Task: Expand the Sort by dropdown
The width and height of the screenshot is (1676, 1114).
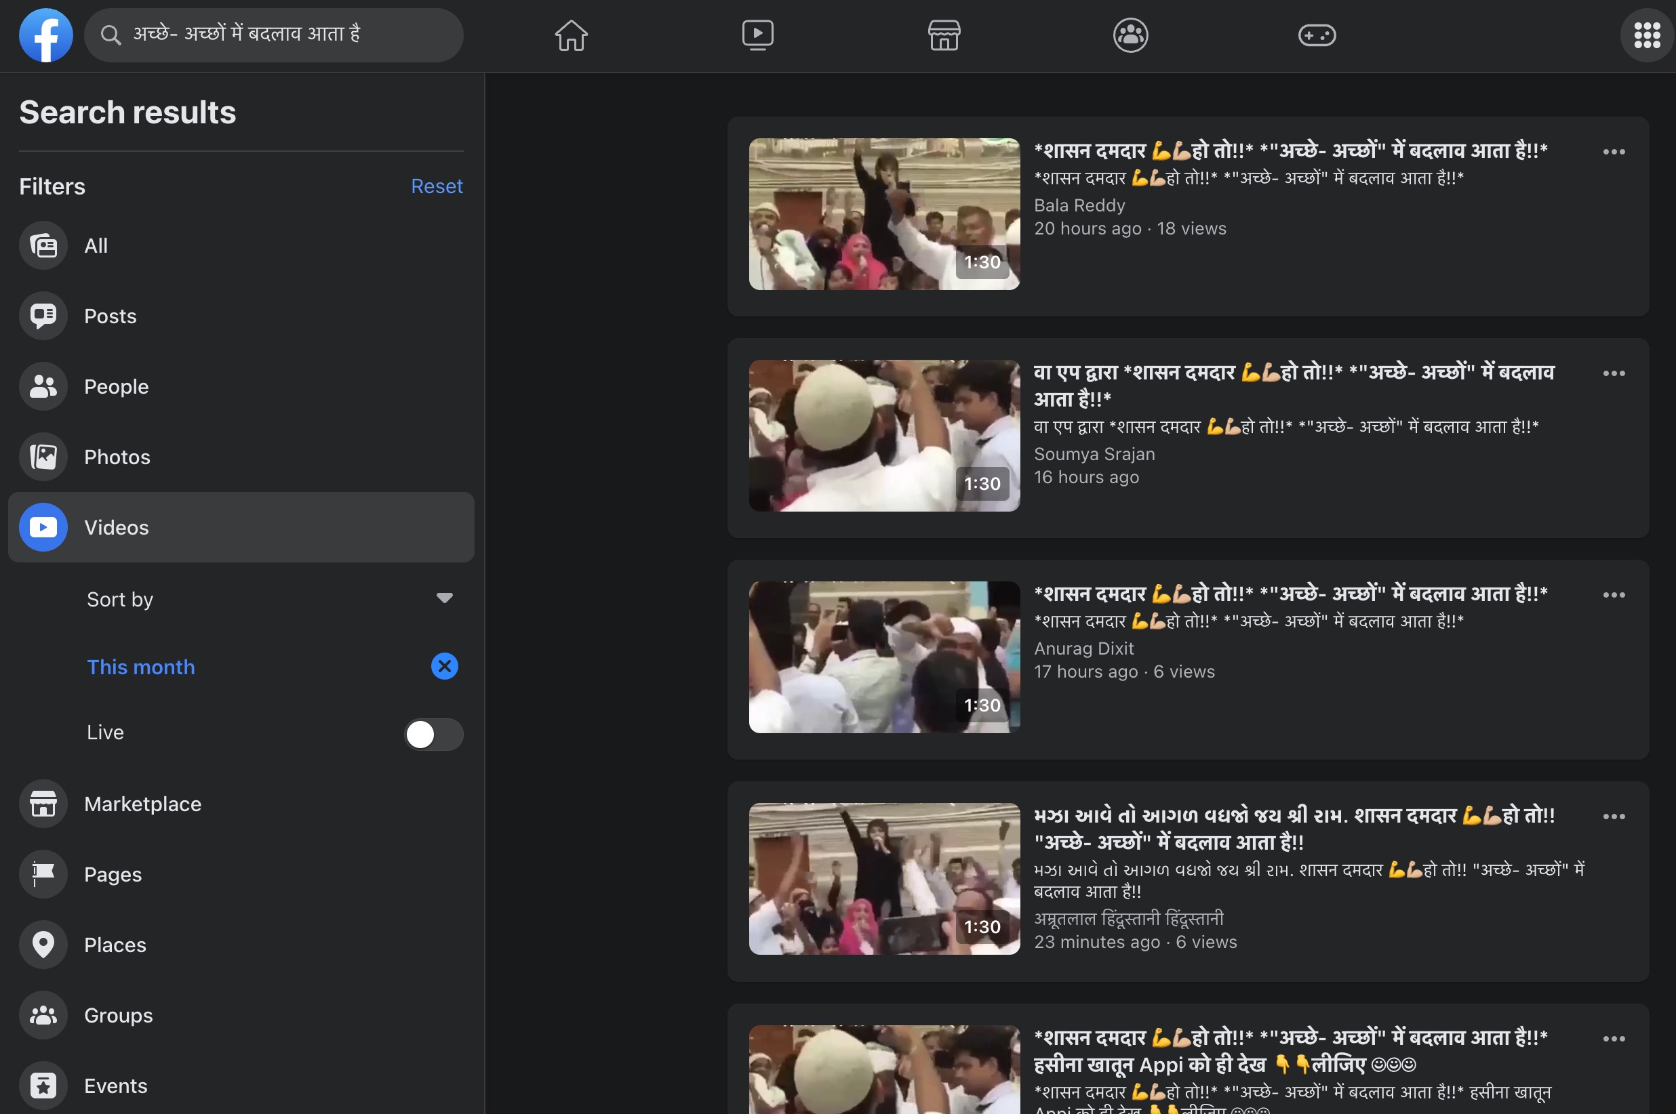Action: coord(270,599)
